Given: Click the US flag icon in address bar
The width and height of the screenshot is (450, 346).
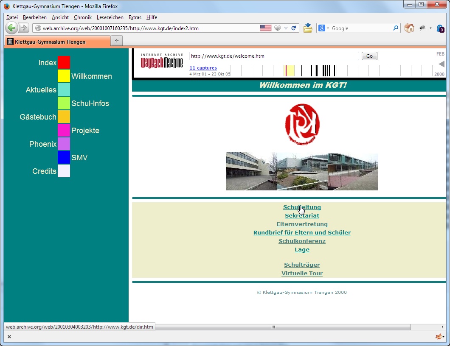Looking at the screenshot, I should (266, 28).
